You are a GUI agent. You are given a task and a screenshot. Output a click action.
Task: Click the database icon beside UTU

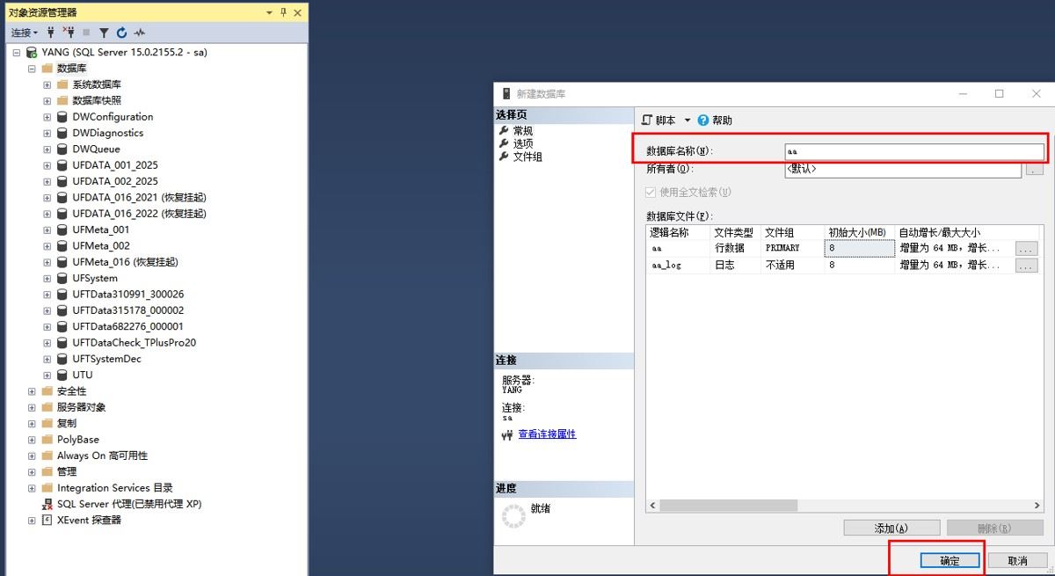pos(62,375)
